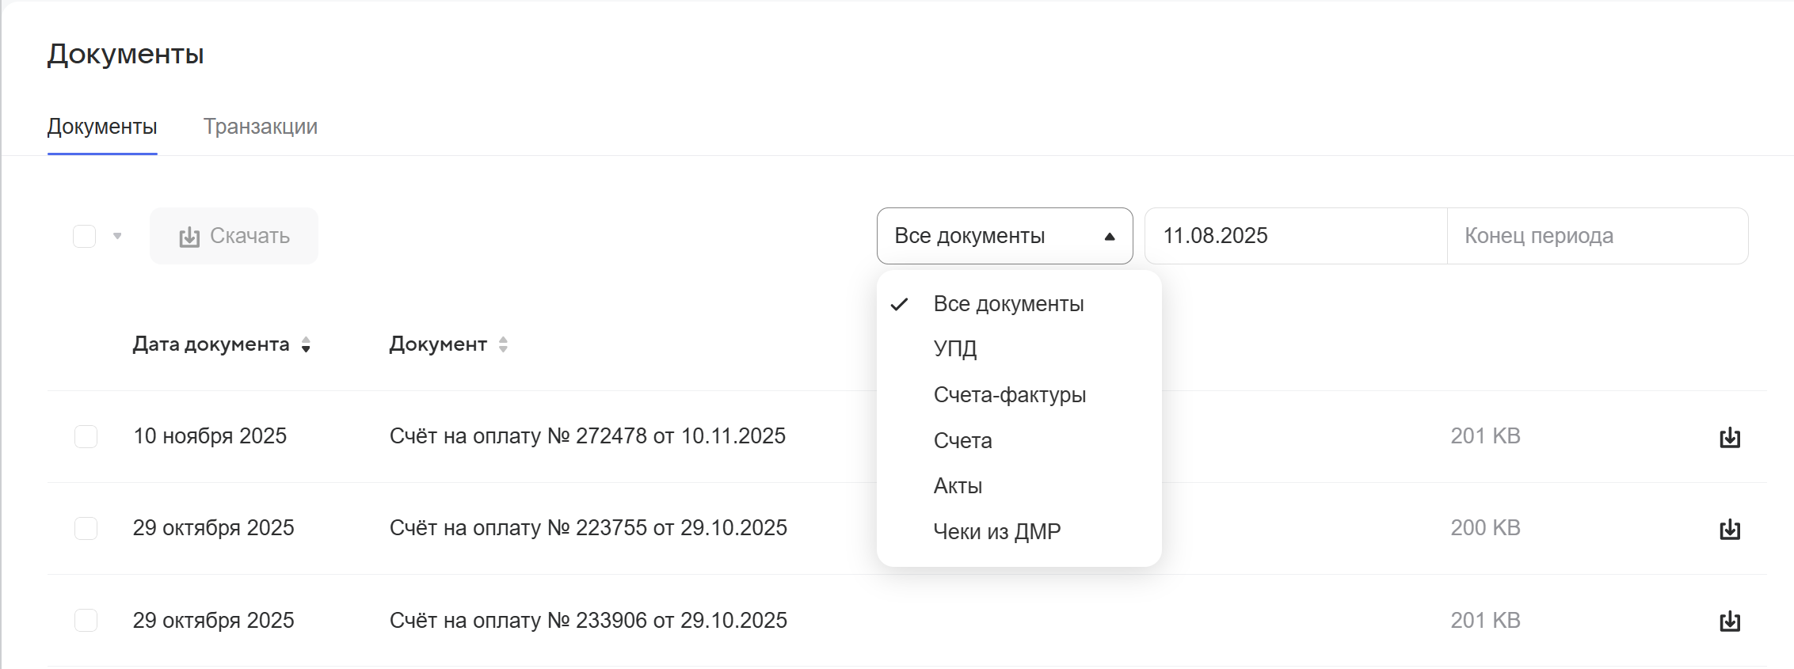
Task: Sort by Дата документа column arrows
Action: click(306, 344)
